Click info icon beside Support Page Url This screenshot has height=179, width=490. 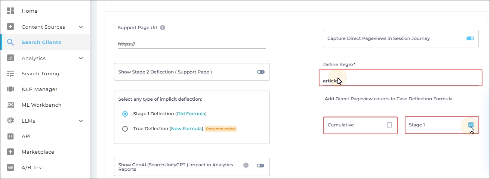[x=163, y=28]
